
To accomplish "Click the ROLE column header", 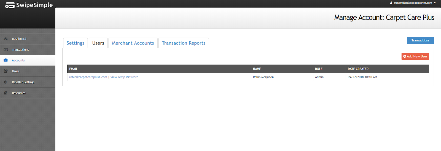I will [x=329, y=69].
